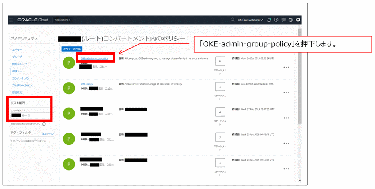Go to コンパートメント in the sidebar

[x=22, y=78]
